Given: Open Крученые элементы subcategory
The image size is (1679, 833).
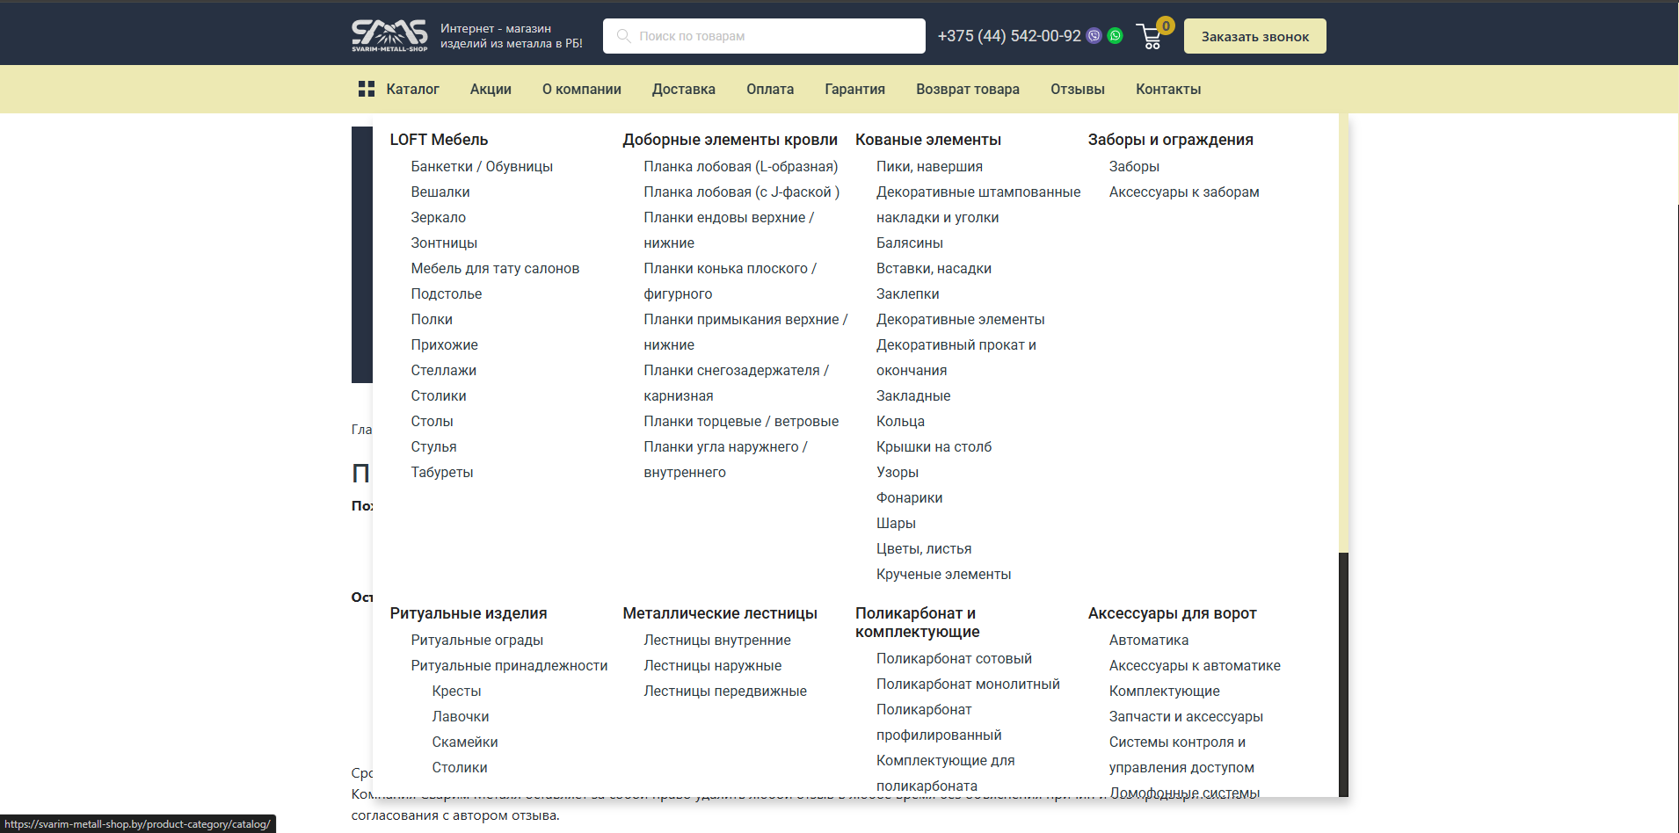Looking at the screenshot, I should point(943,574).
